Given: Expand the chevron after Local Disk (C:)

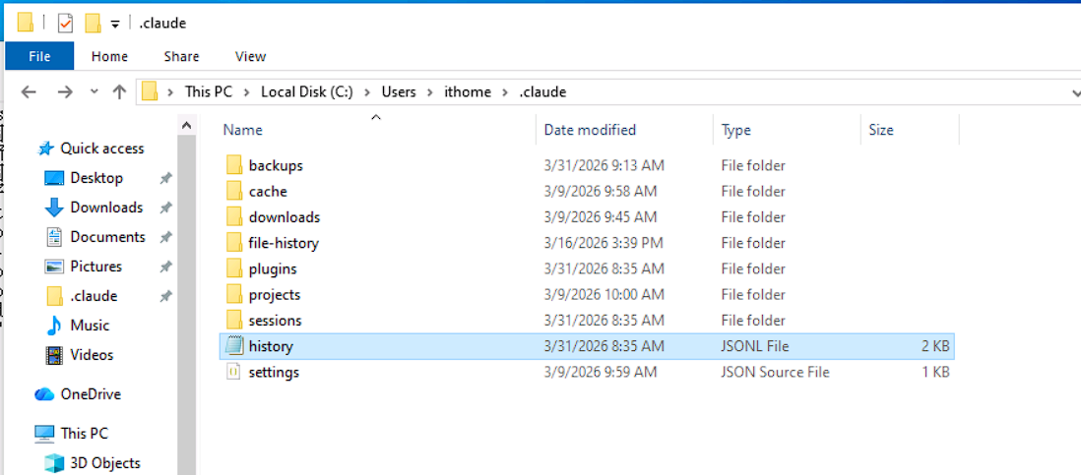Looking at the screenshot, I should pos(367,91).
